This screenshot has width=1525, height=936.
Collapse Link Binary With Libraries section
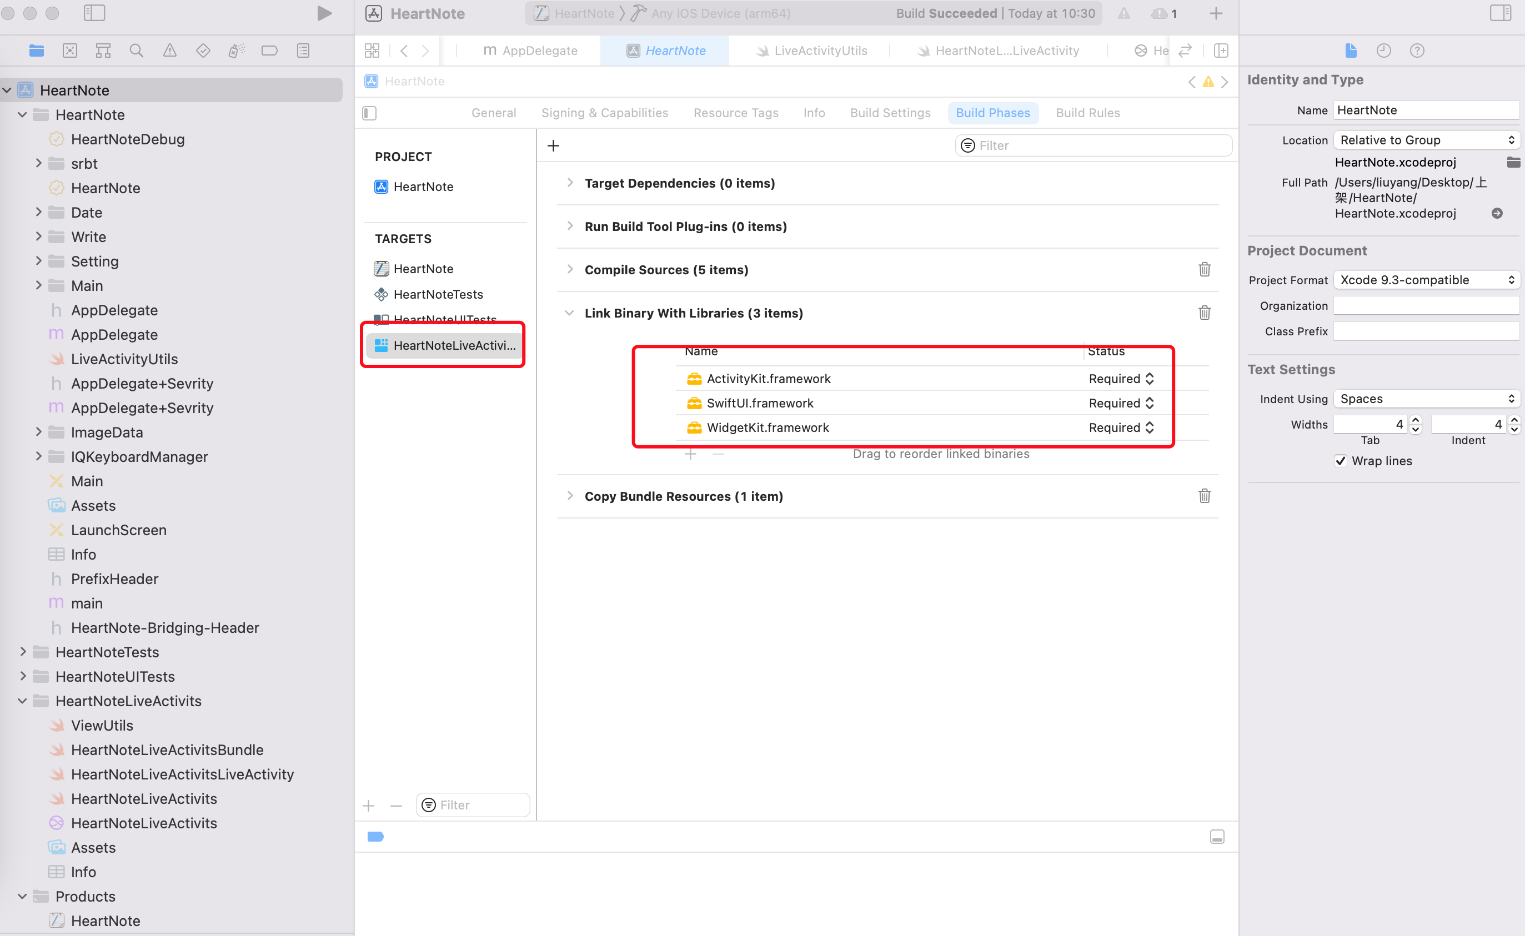click(x=569, y=313)
